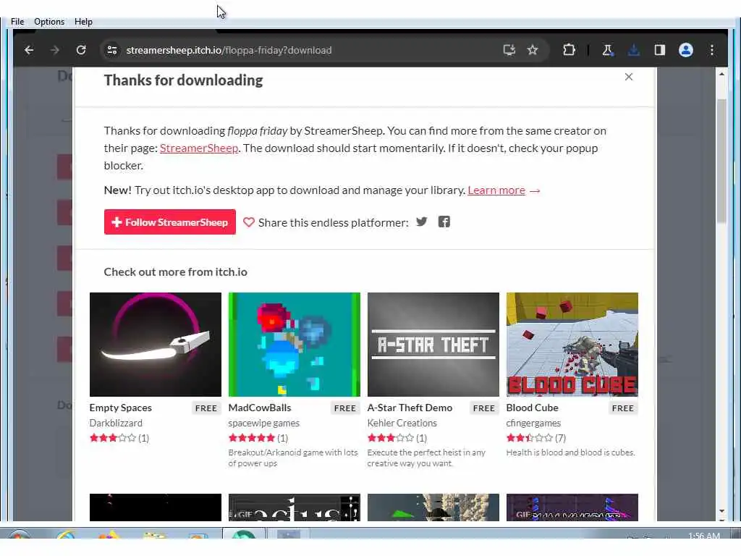Open the Blood Cube game title
The width and height of the screenshot is (741, 556).
pos(532,408)
